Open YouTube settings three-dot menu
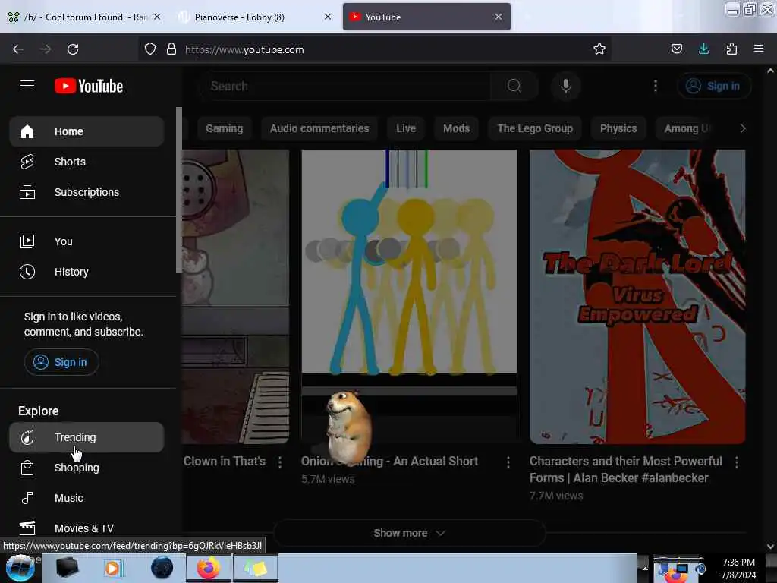 (656, 86)
